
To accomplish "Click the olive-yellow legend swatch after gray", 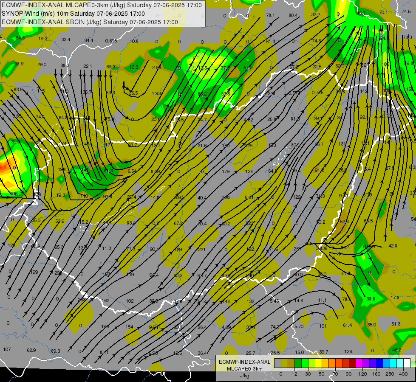I will [x=284, y=363].
